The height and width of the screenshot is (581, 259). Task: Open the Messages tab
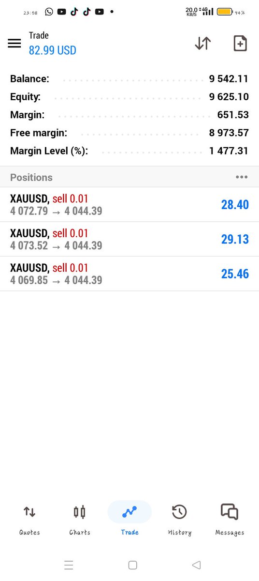[230, 520]
